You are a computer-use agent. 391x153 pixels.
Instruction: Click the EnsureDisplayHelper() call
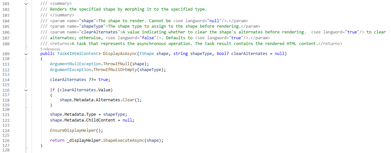tap(76, 130)
